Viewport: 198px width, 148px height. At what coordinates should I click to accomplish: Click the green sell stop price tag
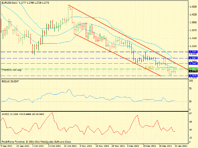tap(193, 69)
